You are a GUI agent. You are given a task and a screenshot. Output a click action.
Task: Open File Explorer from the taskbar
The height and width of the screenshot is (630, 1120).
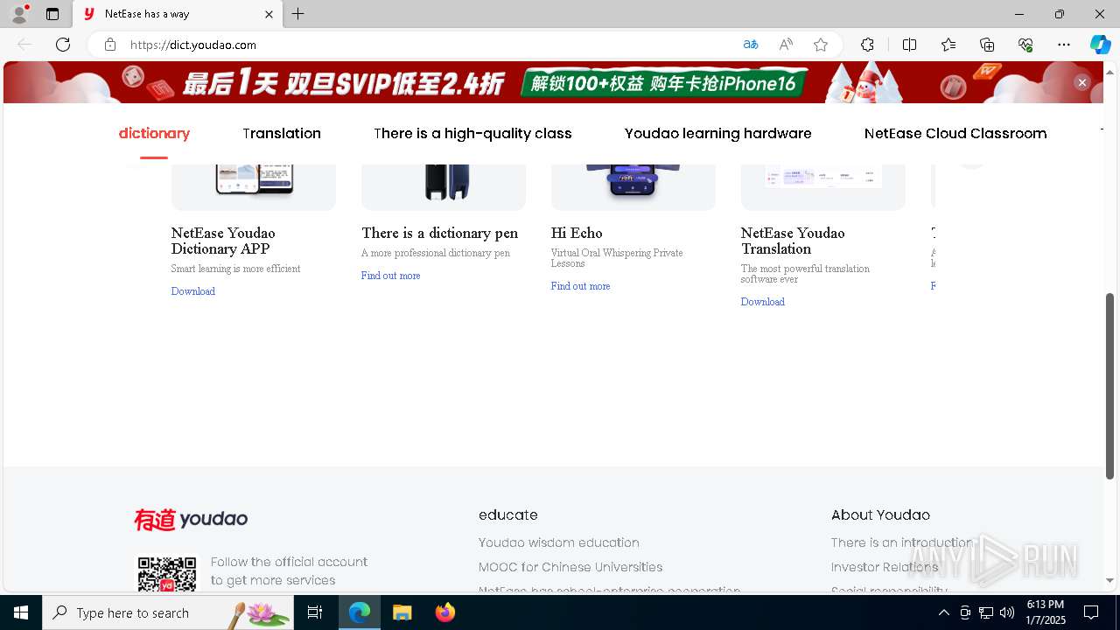tap(402, 612)
